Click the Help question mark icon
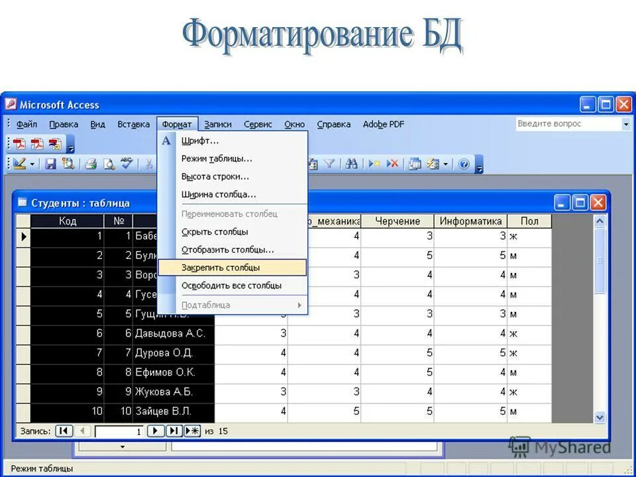This screenshot has height=477, width=636. tap(464, 164)
